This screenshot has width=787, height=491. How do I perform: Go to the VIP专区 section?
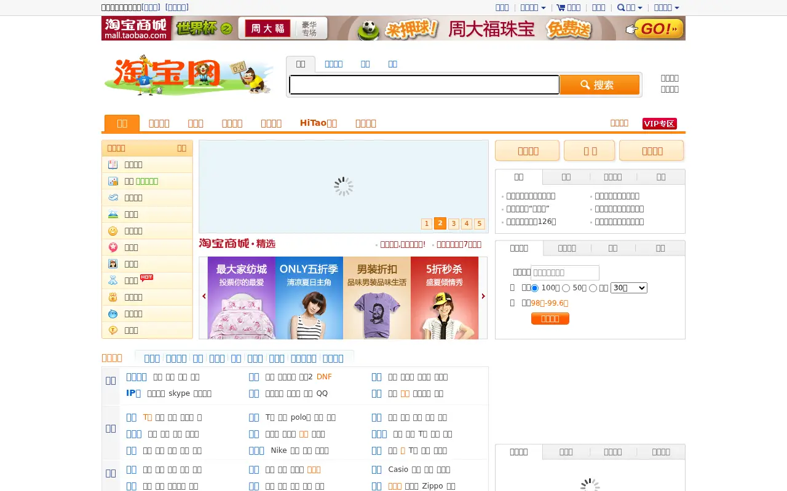[660, 123]
